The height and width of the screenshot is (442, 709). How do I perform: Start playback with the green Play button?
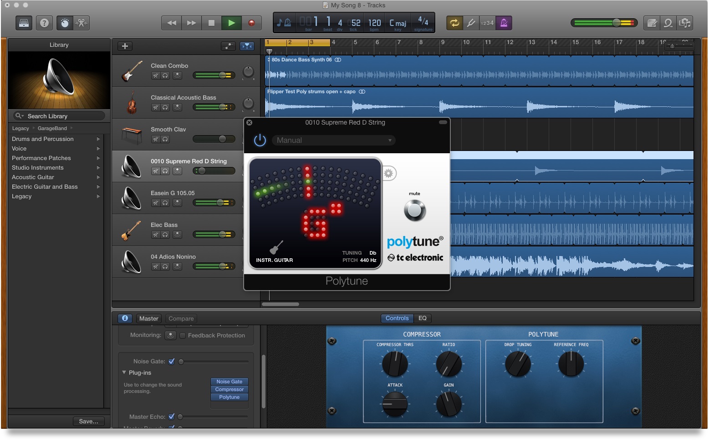tap(231, 23)
